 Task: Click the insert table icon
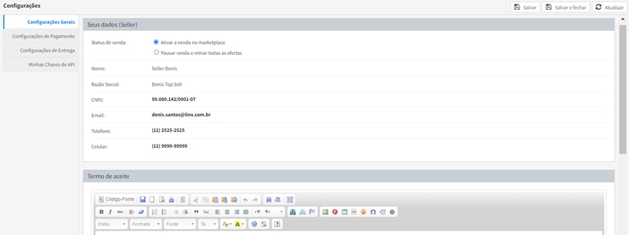click(x=344, y=212)
